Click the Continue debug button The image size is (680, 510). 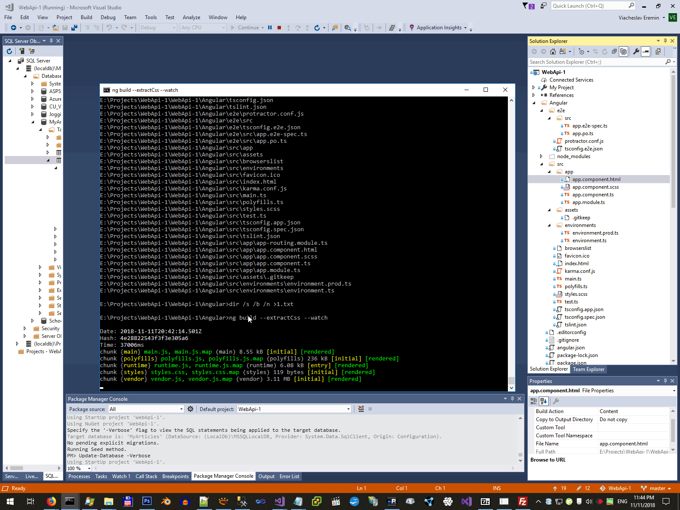tap(247, 28)
